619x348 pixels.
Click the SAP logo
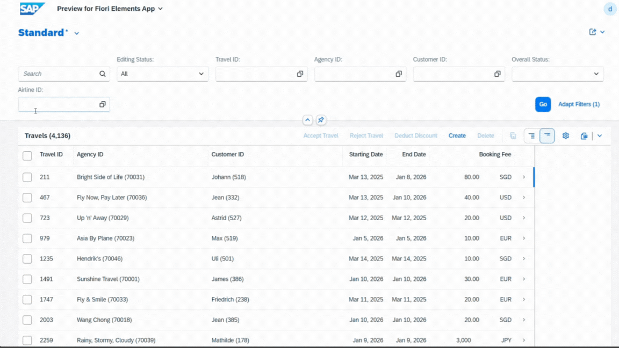pos(32,9)
